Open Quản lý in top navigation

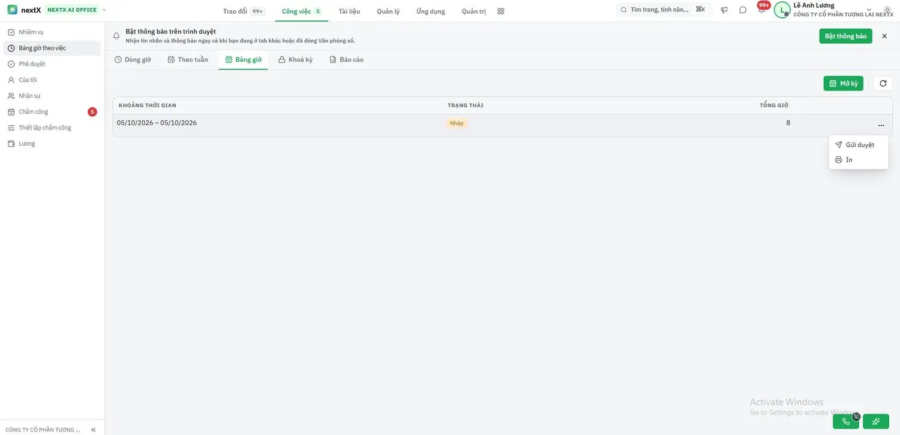388,11
